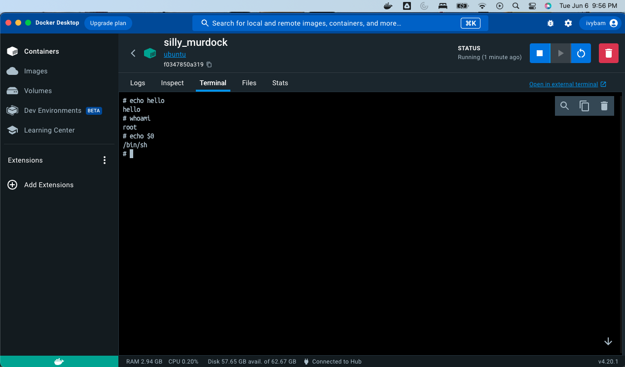This screenshot has height=367, width=625.
Task: Copy the container ID f0347850a319
Action: 209,65
